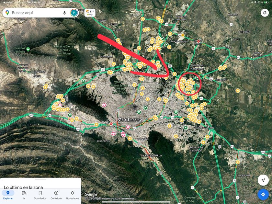Tap the Google Maps logo in search bar

7,13
